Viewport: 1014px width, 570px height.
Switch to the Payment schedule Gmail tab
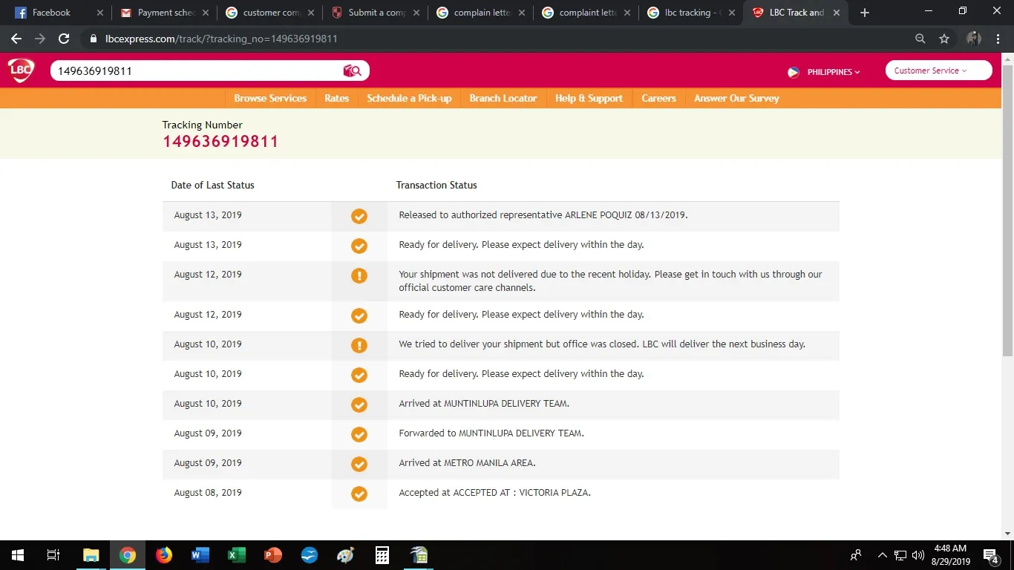pos(165,13)
